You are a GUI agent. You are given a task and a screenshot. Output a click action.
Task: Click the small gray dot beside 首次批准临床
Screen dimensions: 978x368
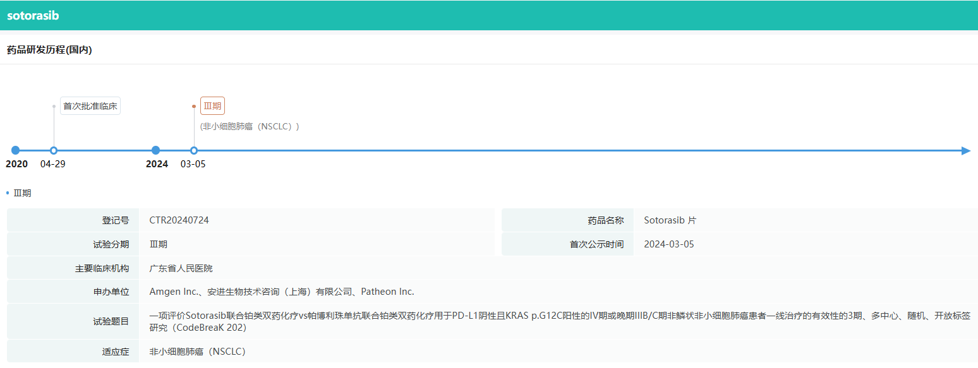click(x=54, y=106)
